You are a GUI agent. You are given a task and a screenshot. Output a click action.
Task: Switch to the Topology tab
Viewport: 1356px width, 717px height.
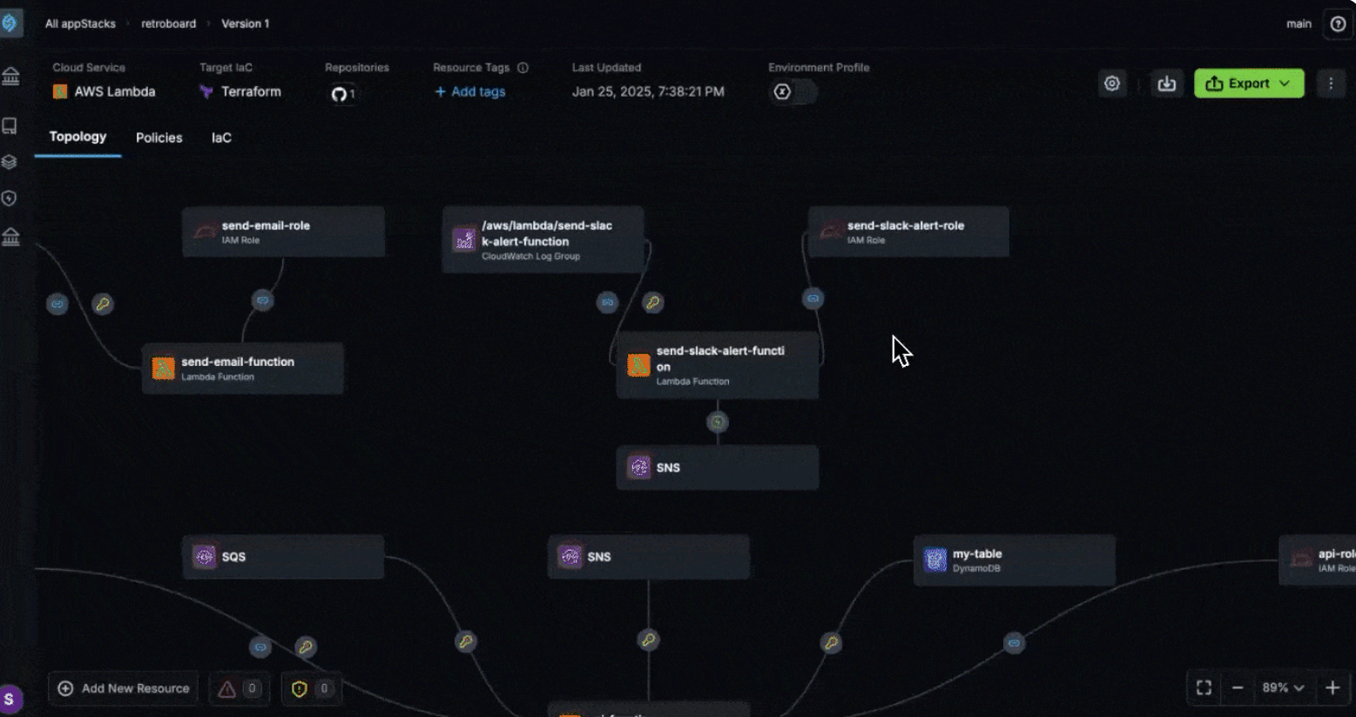coord(78,137)
